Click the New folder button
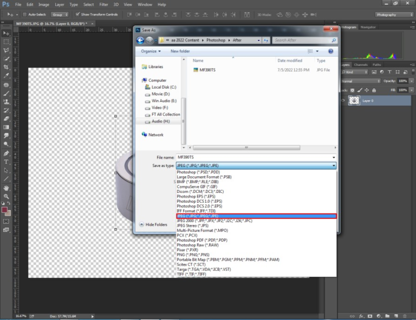Viewport: 416px width, 320px height. click(180, 51)
